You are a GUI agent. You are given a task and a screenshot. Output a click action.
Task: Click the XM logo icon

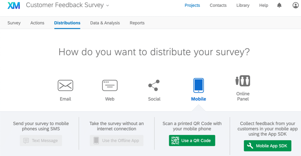(x=14, y=5)
